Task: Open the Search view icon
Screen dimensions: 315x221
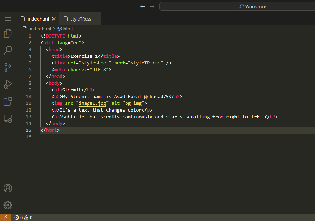Action: click(8, 50)
